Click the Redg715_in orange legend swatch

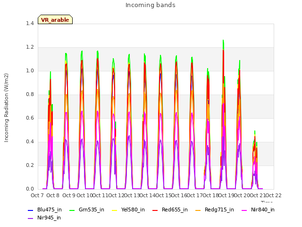click(198, 210)
